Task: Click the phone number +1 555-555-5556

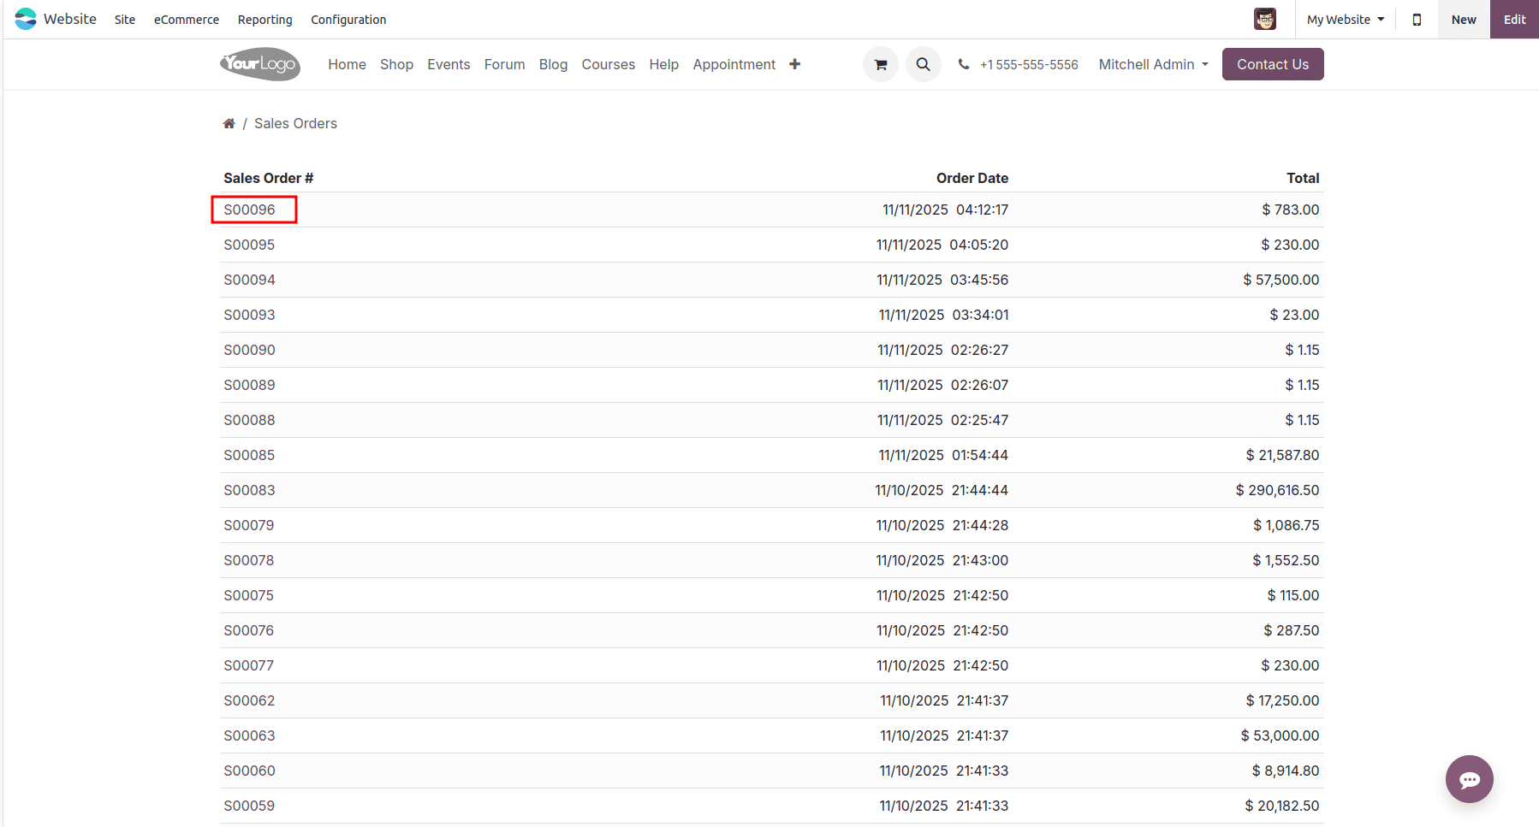Action: 1028,65
